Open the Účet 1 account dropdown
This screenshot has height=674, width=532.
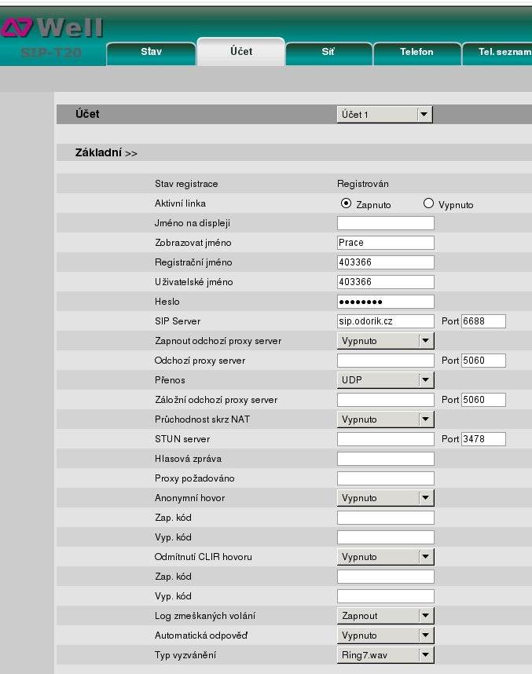[384, 115]
